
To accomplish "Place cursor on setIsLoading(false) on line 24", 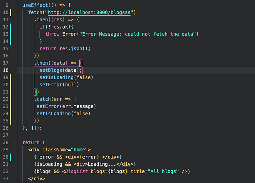I will 63,114.
